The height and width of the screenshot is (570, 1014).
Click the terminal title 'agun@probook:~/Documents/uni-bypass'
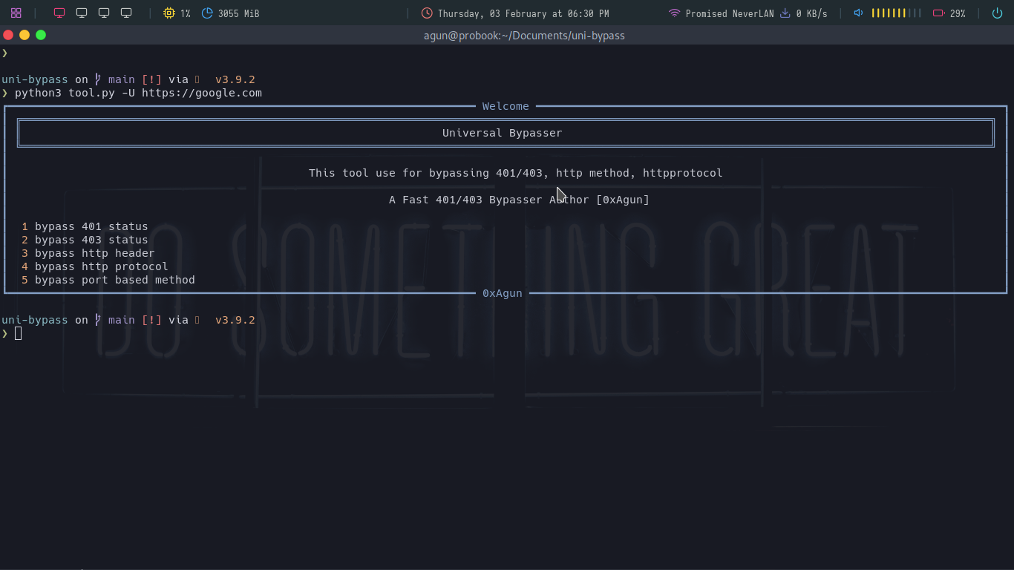coord(524,36)
